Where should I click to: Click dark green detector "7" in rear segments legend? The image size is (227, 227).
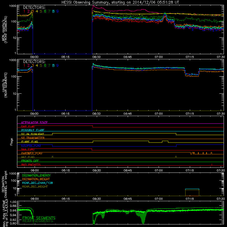[49, 66]
